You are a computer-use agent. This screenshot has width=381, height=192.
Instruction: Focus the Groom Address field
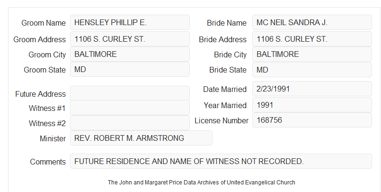point(130,39)
